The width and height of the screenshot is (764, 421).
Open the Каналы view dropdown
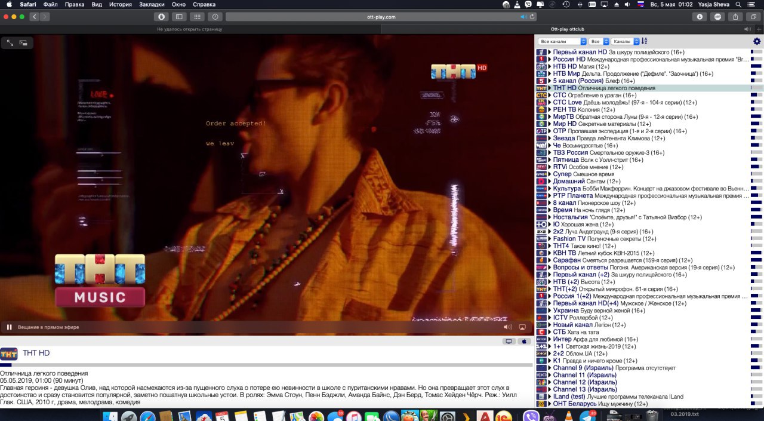(x=626, y=41)
